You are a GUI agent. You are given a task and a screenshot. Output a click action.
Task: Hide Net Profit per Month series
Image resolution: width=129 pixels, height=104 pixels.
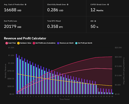tap(84, 43)
